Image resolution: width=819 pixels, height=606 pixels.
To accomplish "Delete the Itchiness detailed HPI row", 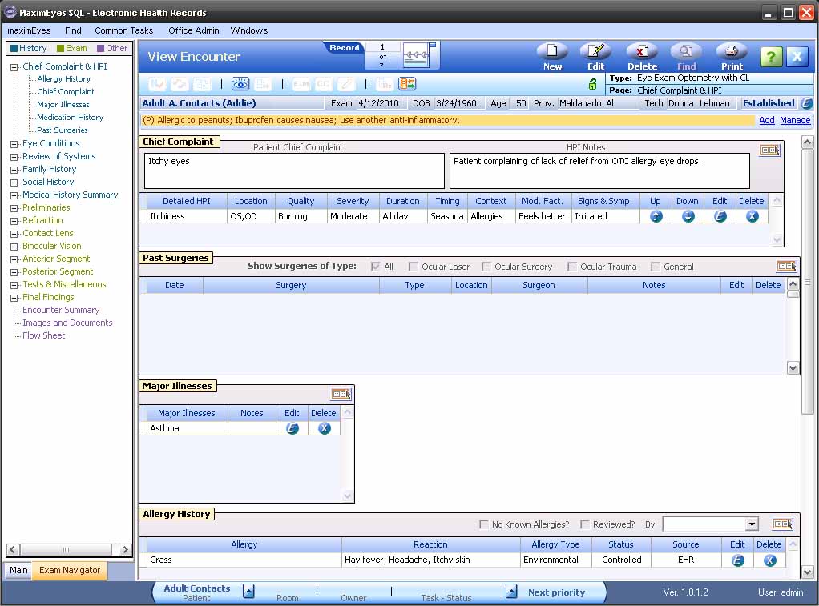I will [x=752, y=216].
